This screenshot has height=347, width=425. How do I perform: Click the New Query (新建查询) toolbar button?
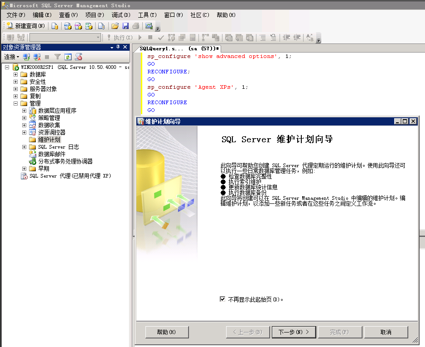pos(26,26)
